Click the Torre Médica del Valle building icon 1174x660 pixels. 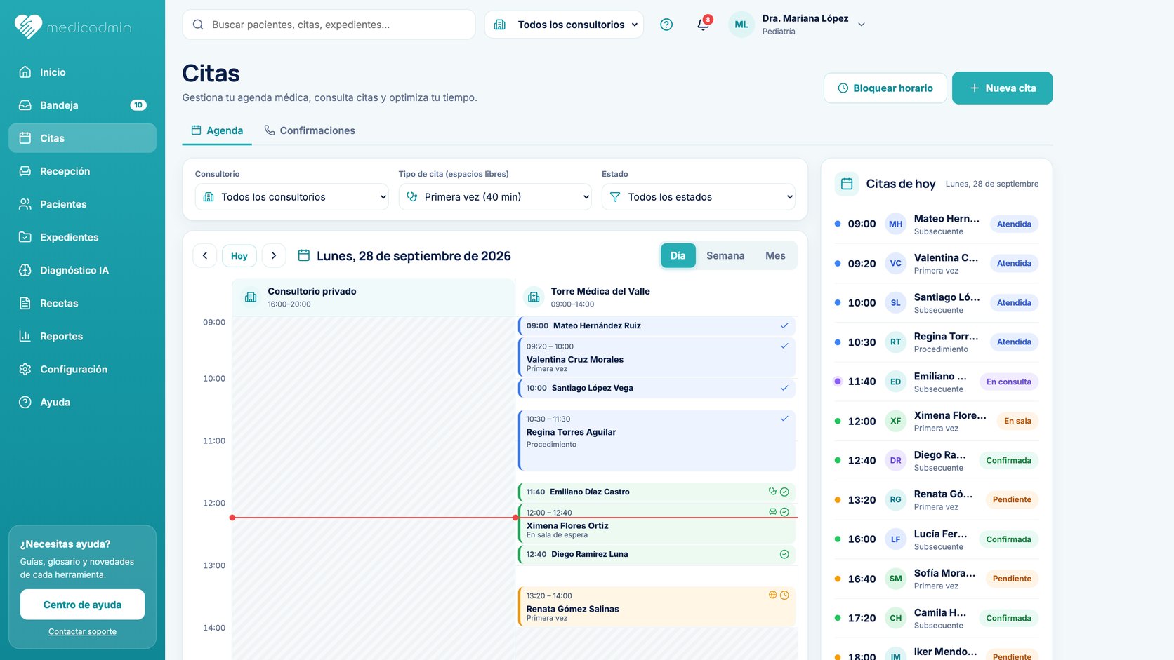(534, 297)
